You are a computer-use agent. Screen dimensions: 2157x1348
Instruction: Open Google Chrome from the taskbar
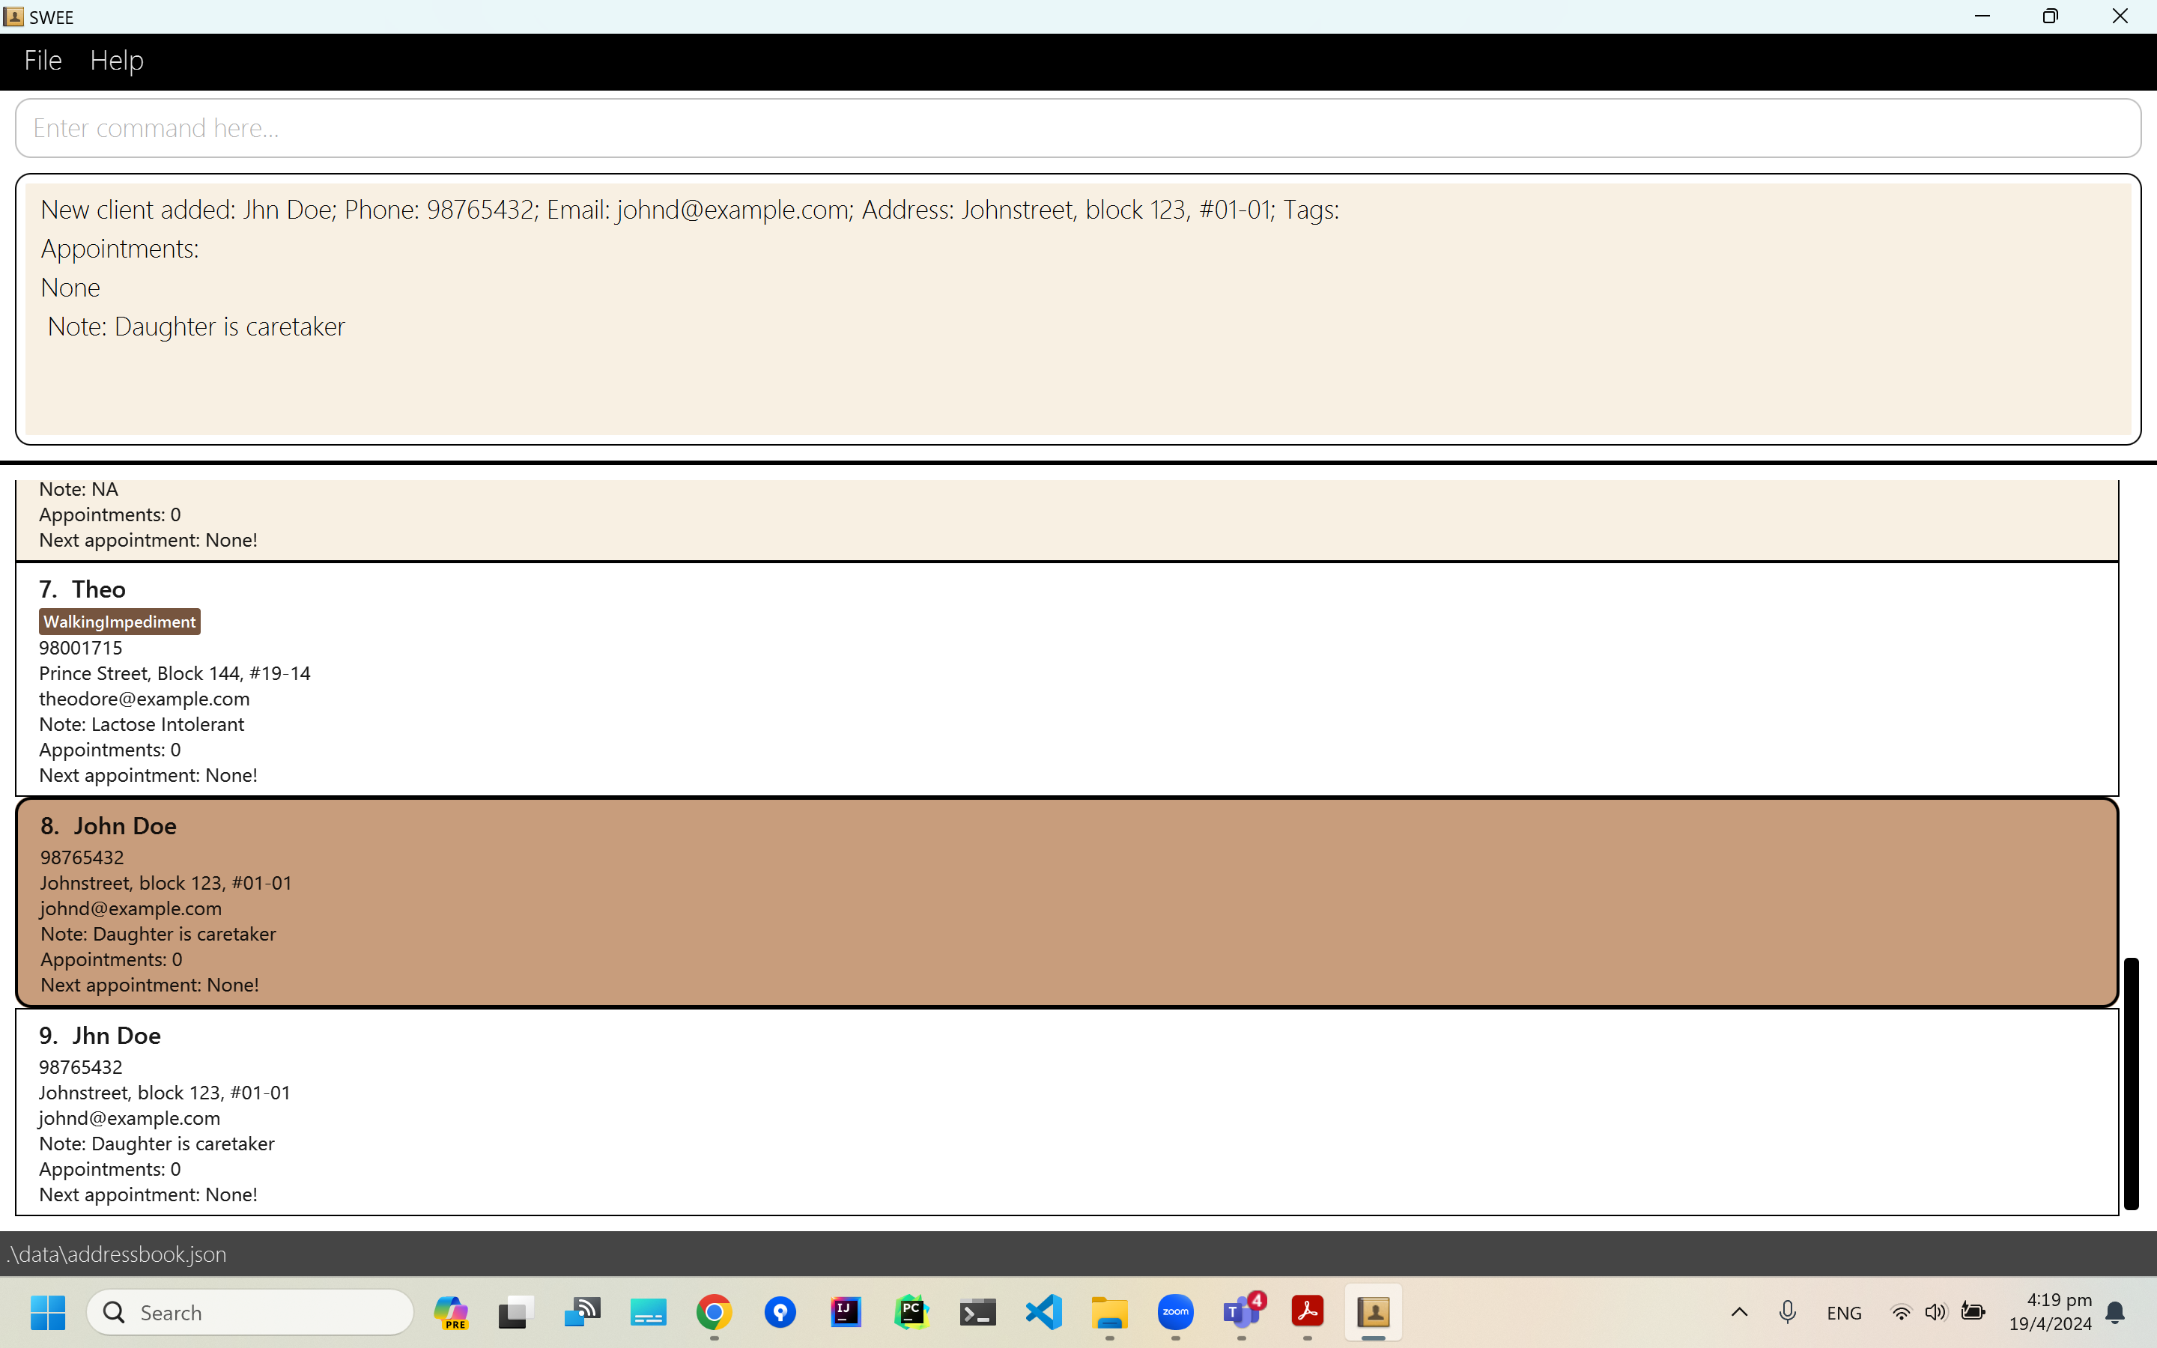(x=714, y=1312)
